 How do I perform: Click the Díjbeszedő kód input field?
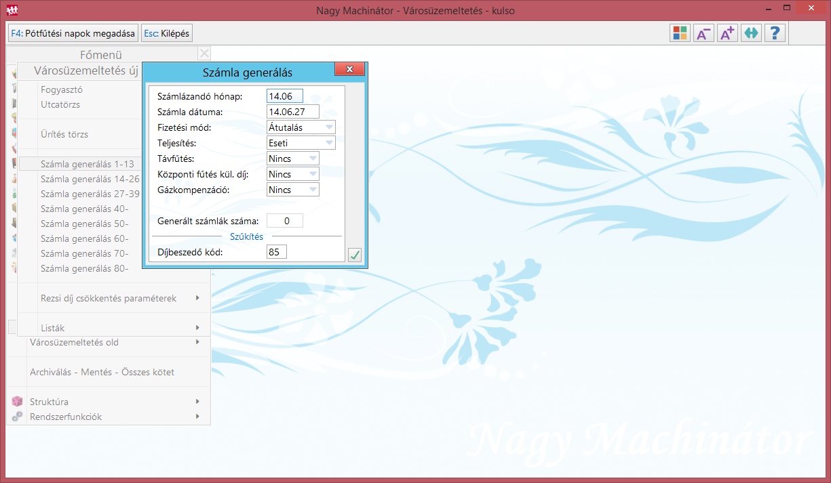277,252
